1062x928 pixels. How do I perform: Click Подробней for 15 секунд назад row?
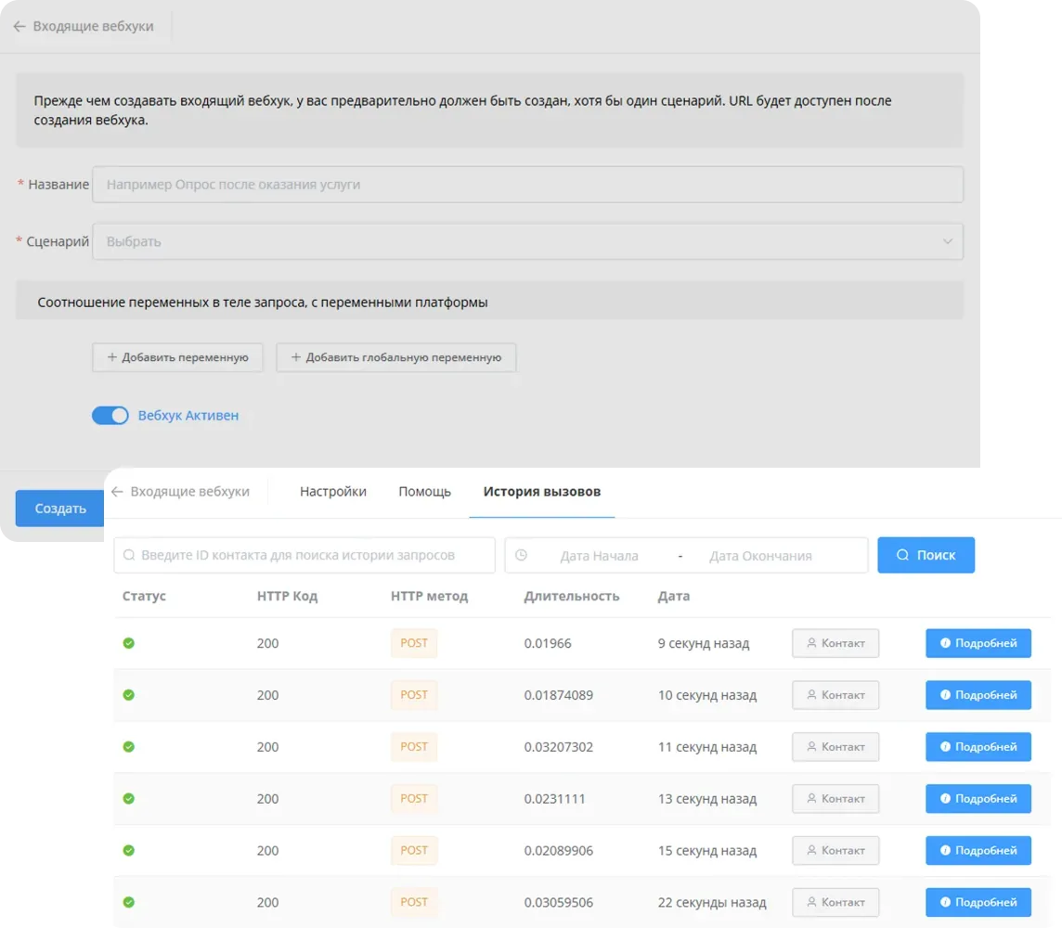click(978, 850)
